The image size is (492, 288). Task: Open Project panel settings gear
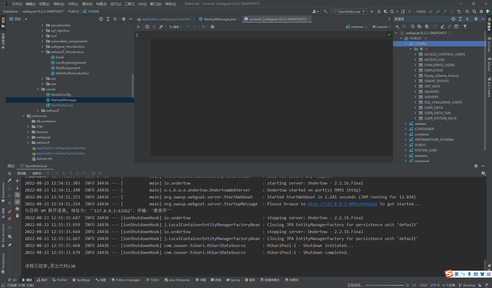point(124,19)
